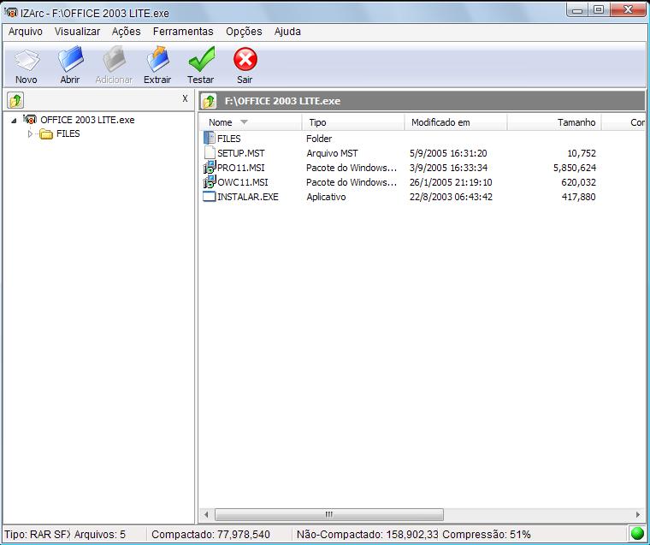Sort by the Tamanho column header
Viewport: 650px width, 545px height.
pyautogui.click(x=554, y=122)
